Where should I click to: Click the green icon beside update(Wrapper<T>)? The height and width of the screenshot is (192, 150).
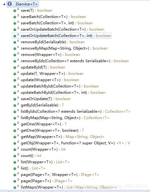coord(15,80)
